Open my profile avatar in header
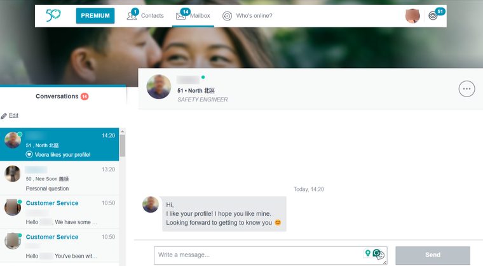Viewport: 483px width, 266px height. [412, 16]
